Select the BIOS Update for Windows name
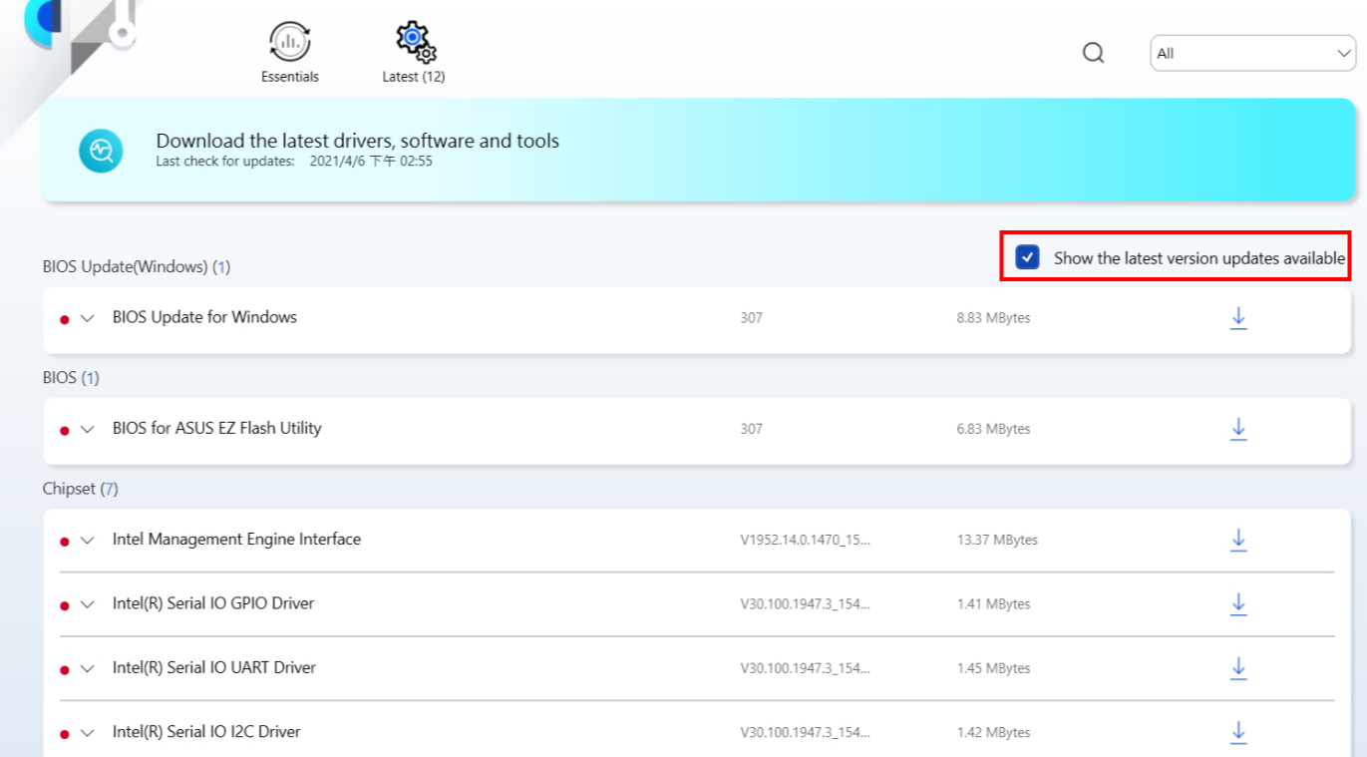 [204, 317]
